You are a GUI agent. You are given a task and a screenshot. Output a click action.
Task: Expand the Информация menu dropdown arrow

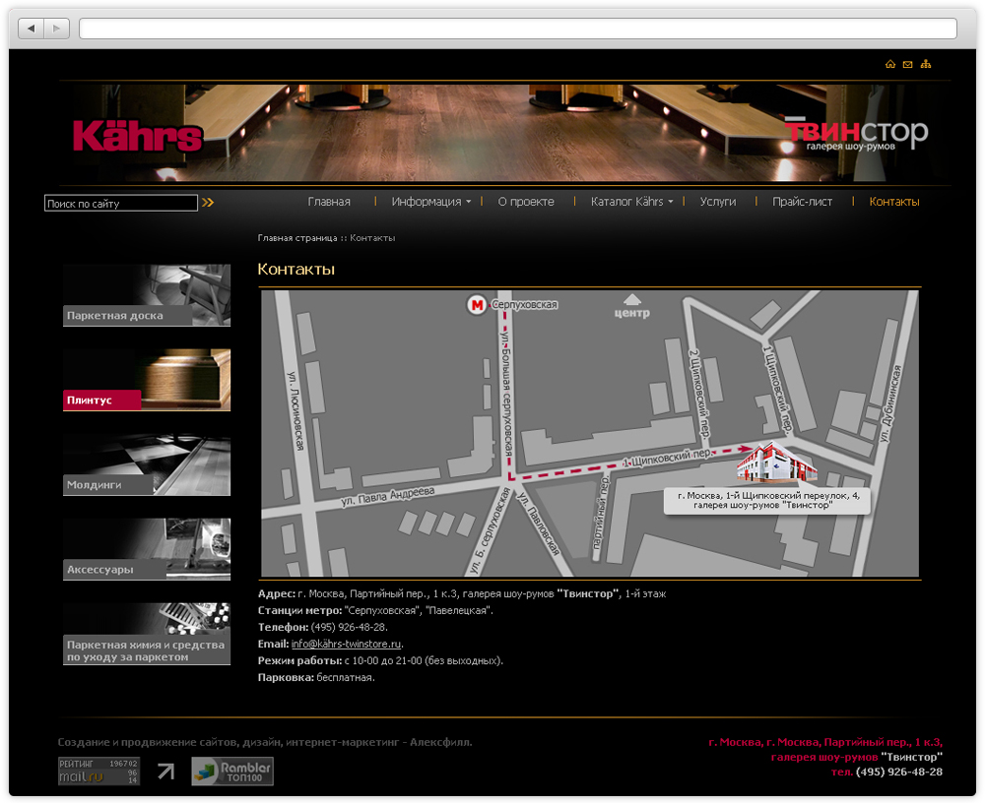pos(469,202)
